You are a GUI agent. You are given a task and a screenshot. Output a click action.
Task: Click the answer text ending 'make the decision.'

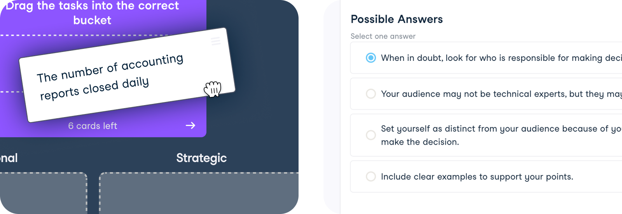[420, 142]
